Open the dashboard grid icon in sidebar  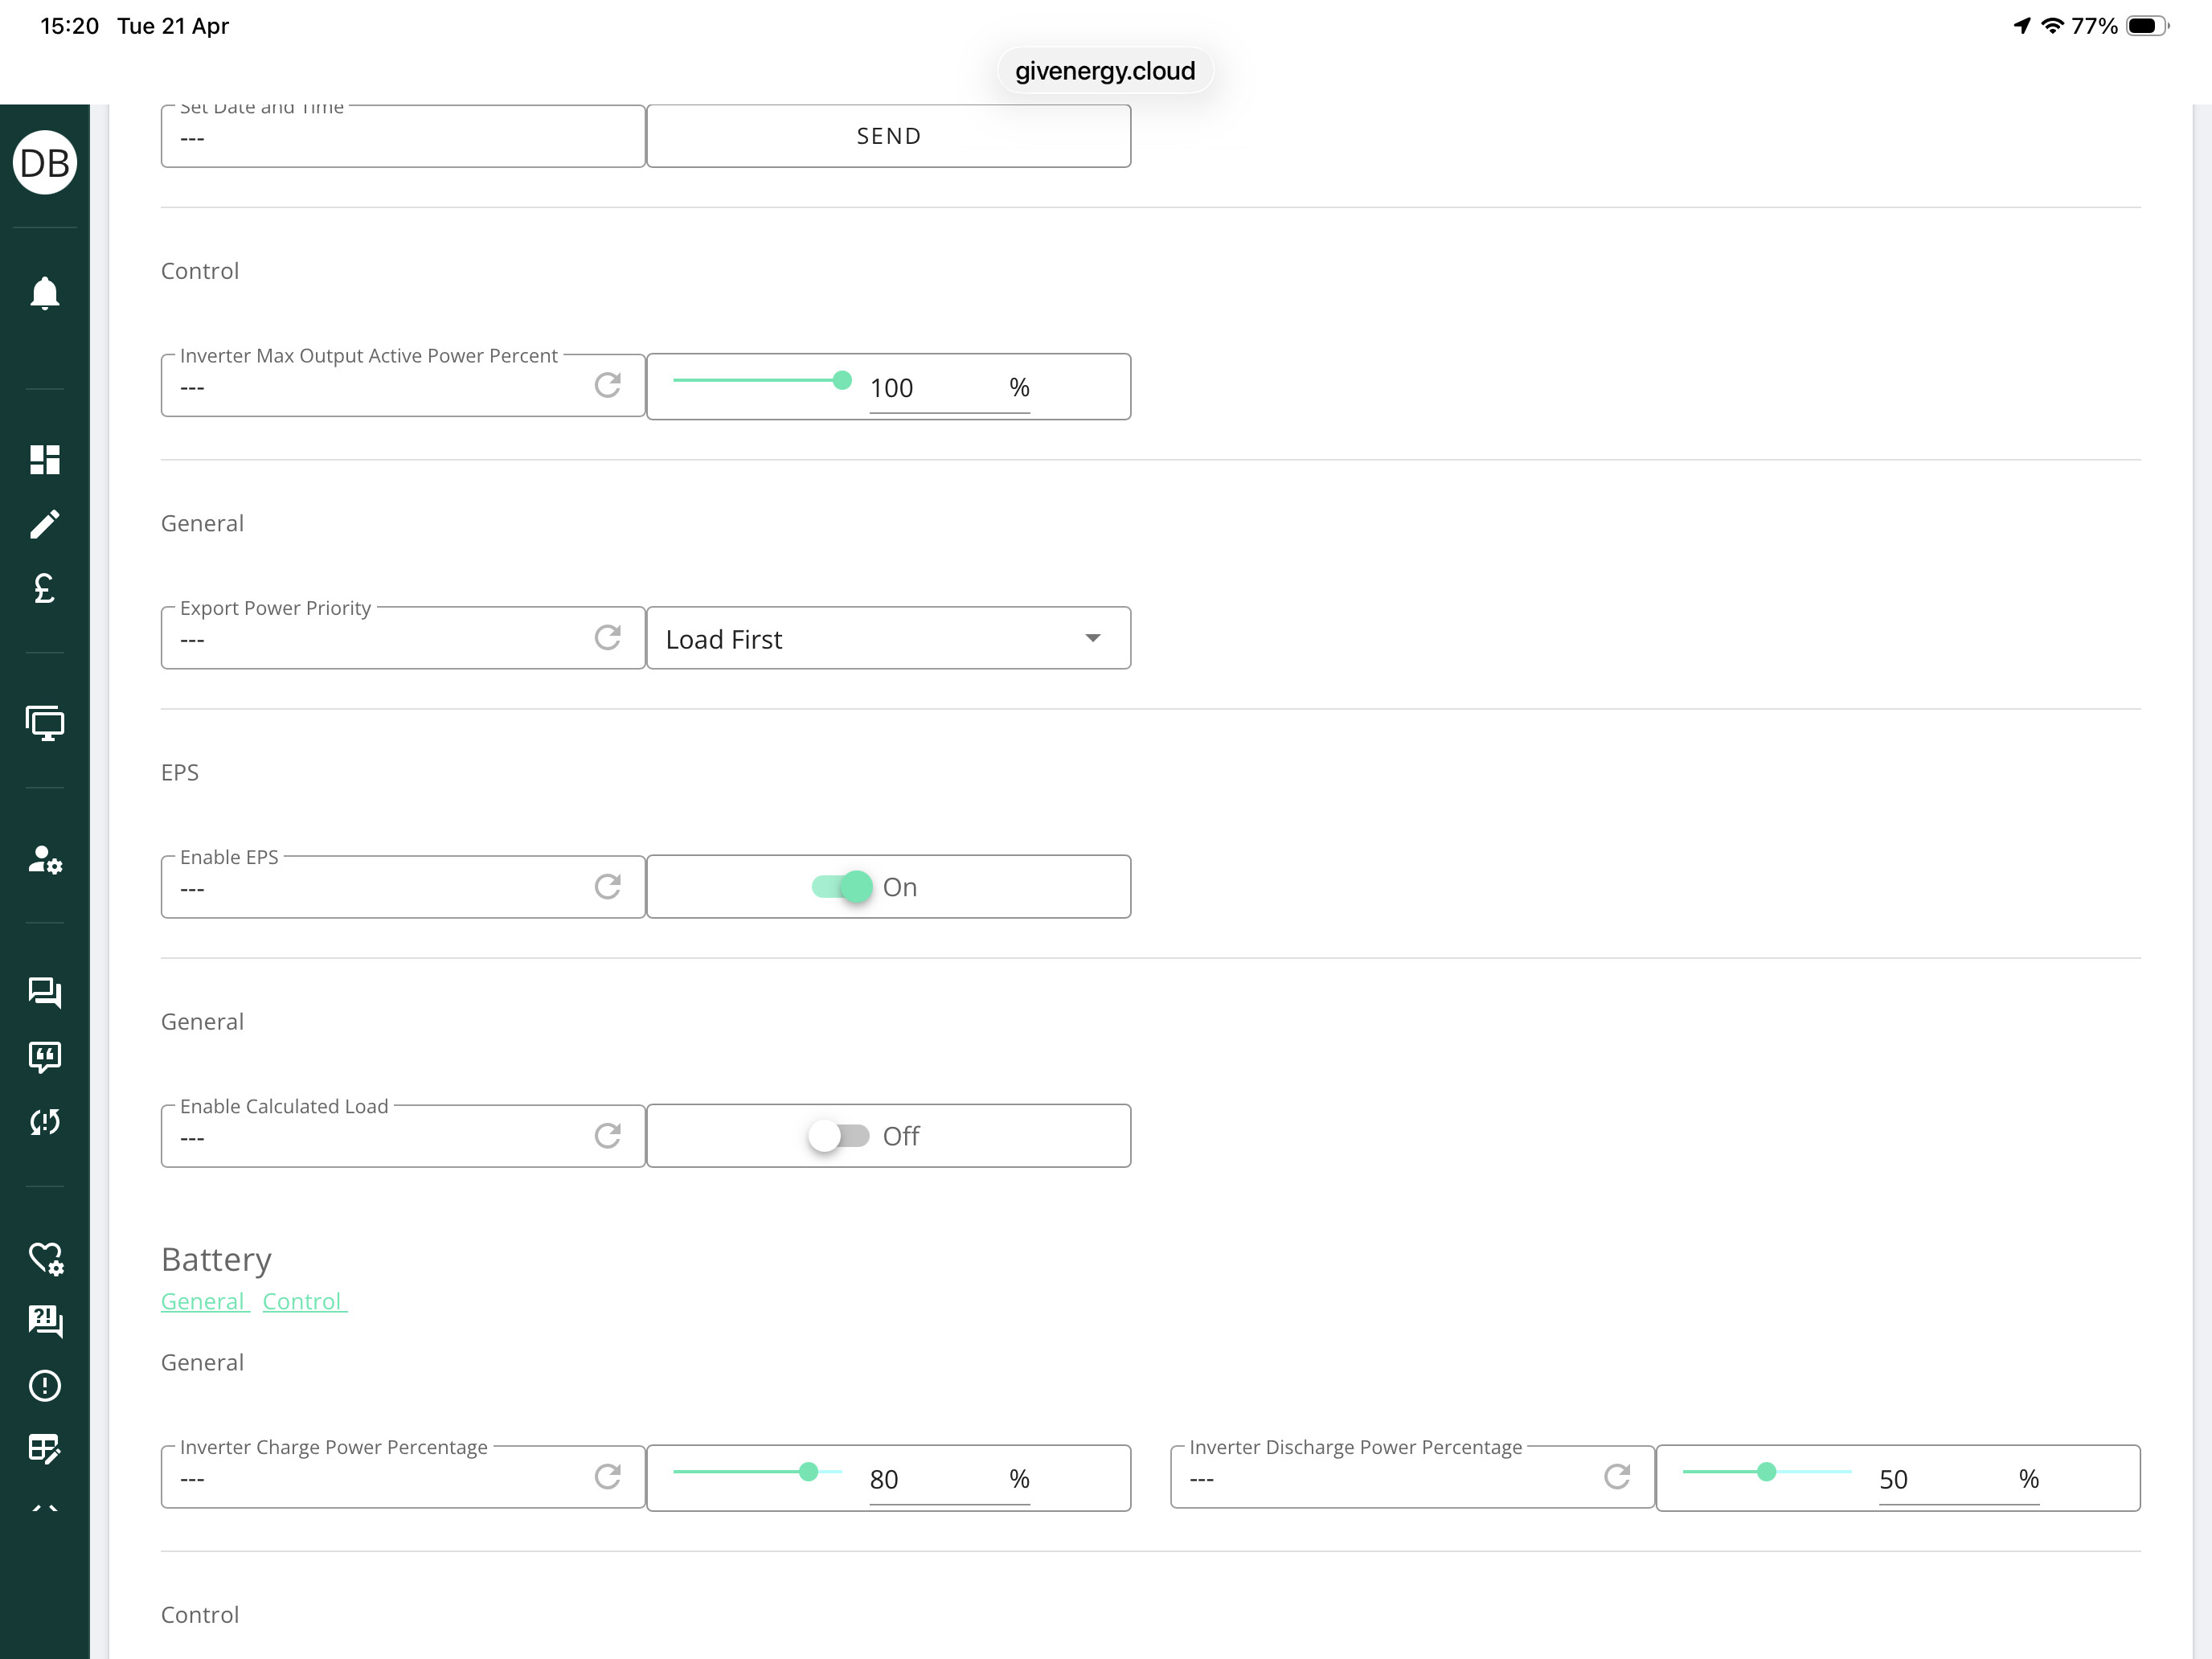coord(45,459)
